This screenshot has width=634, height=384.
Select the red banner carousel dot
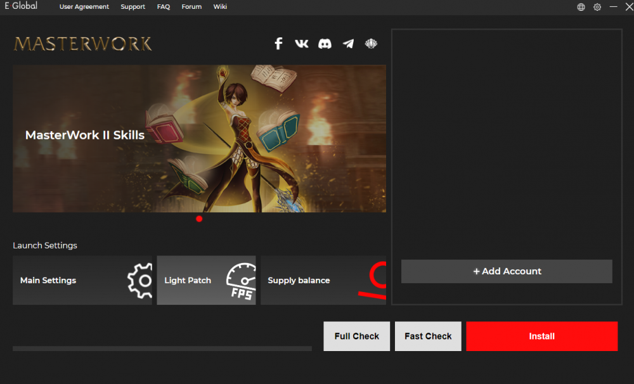(x=199, y=219)
